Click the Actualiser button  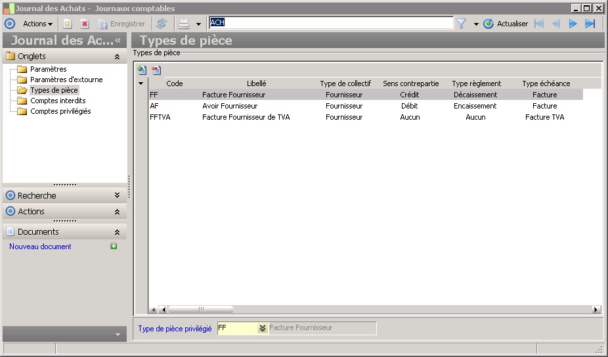tap(506, 24)
